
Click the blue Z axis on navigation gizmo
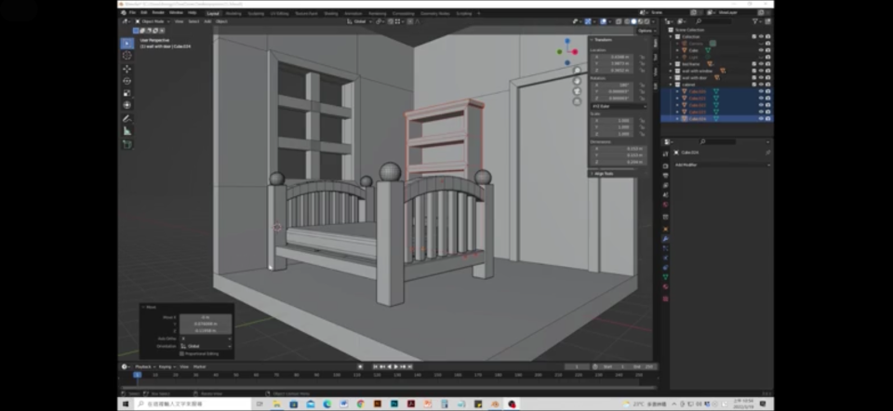point(567,41)
